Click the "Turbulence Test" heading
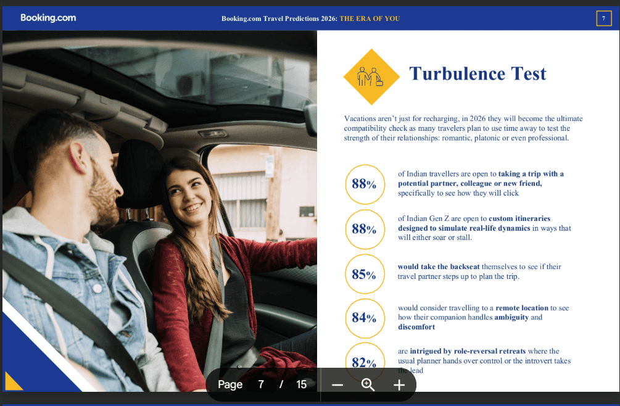Screen dimensions: 620x406 pos(477,74)
